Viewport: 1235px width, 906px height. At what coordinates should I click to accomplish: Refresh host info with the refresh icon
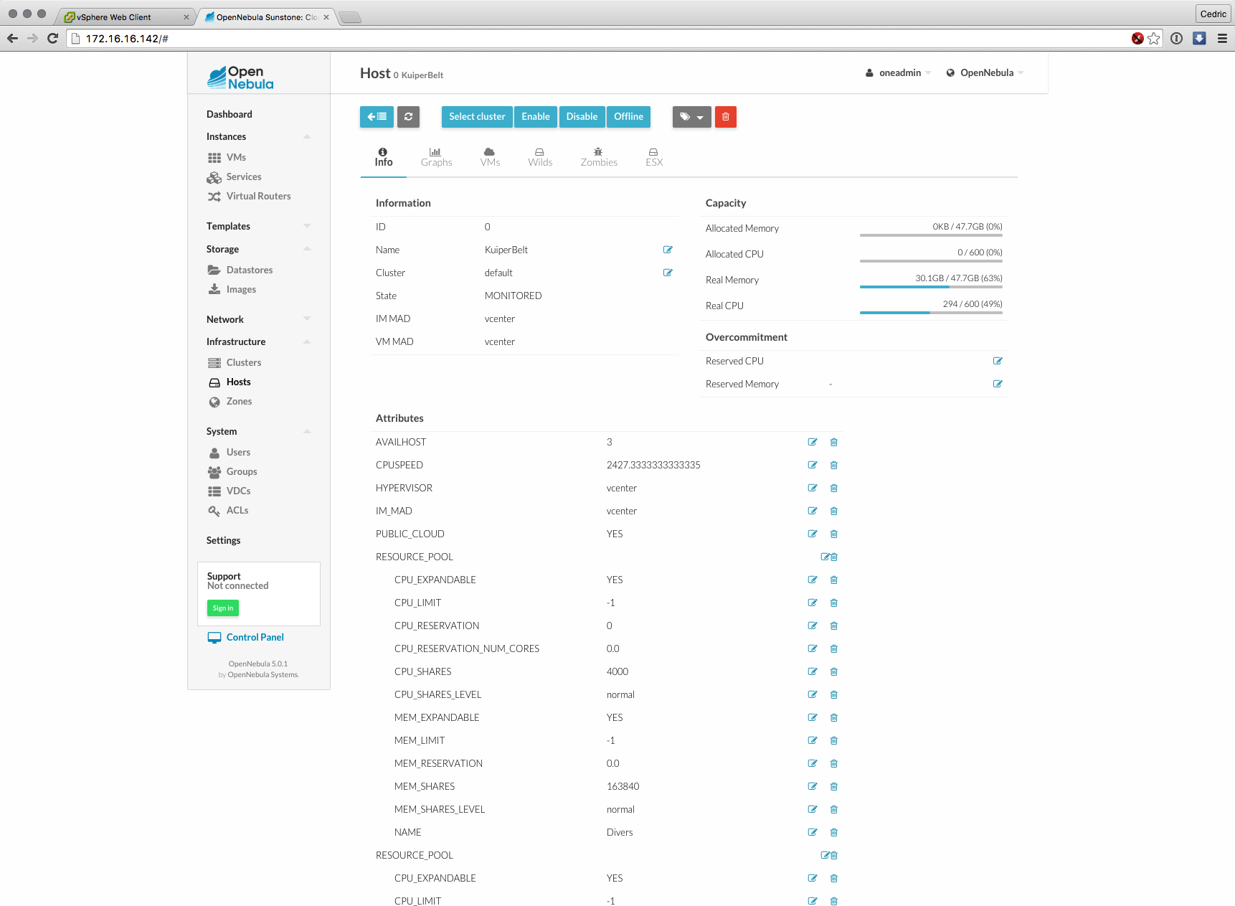point(409,117)
